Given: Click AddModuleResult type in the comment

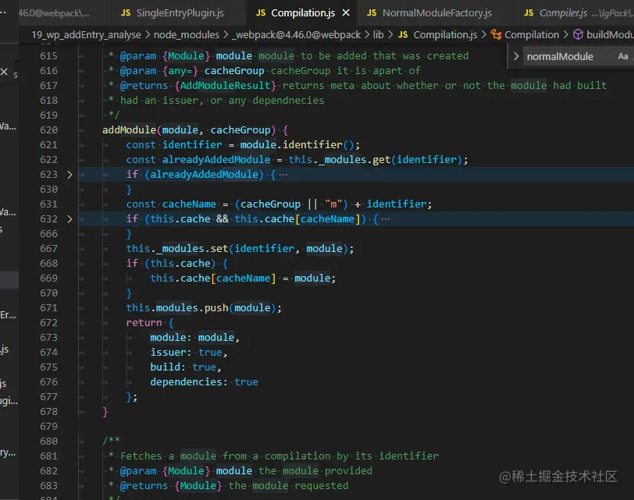Looking at the screenshot, I should point(225,86).
